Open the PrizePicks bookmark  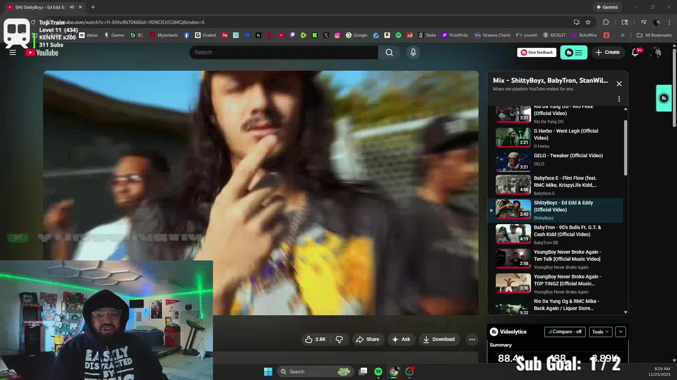pos(455,35)
